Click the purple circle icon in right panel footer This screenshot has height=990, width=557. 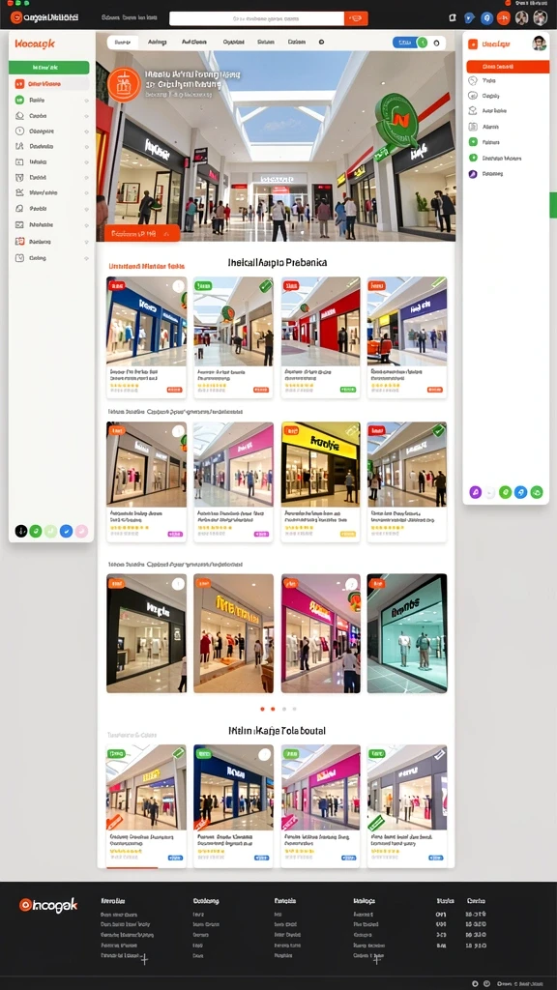point(475,492)
